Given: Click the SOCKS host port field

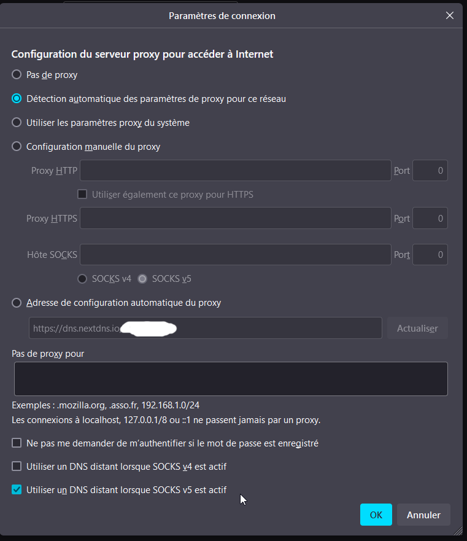Looking at the screenshot, I should pos(430,254).
